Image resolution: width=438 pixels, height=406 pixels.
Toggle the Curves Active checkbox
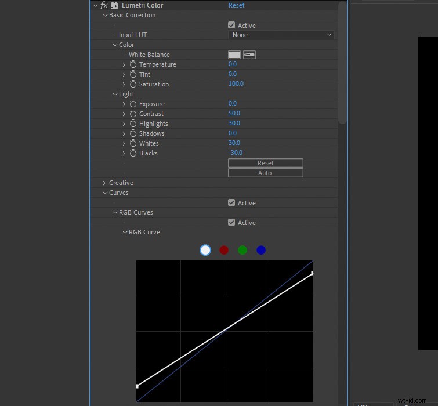point(231,203)
